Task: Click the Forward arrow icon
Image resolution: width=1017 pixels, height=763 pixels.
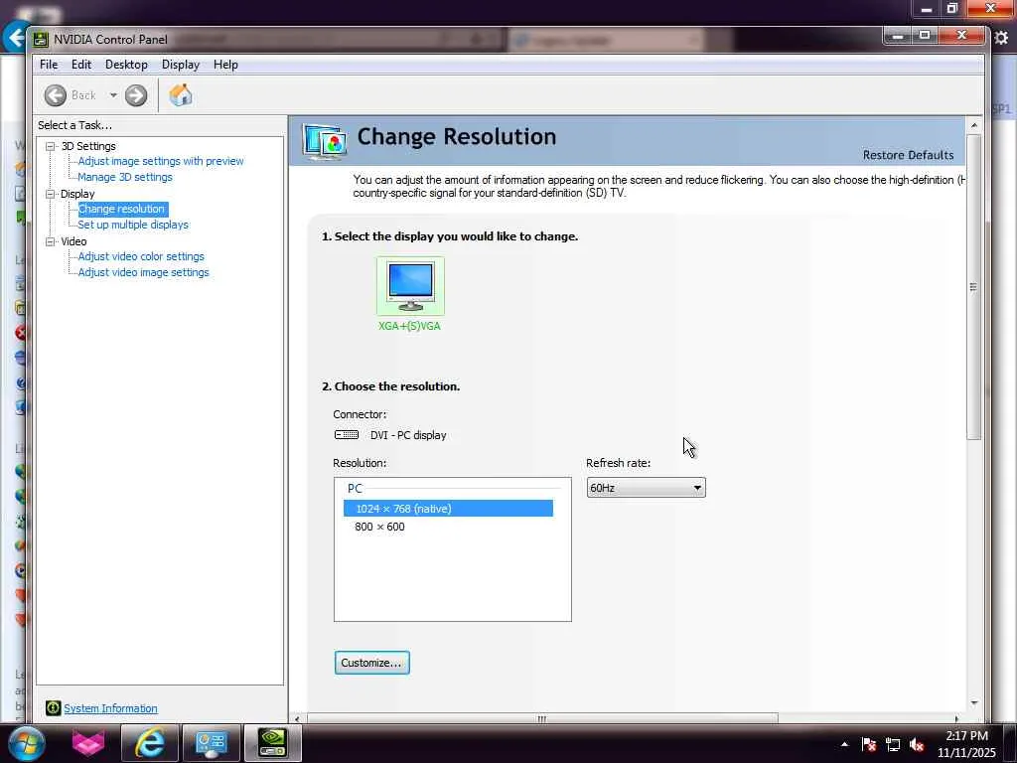Action: point(136,95)
